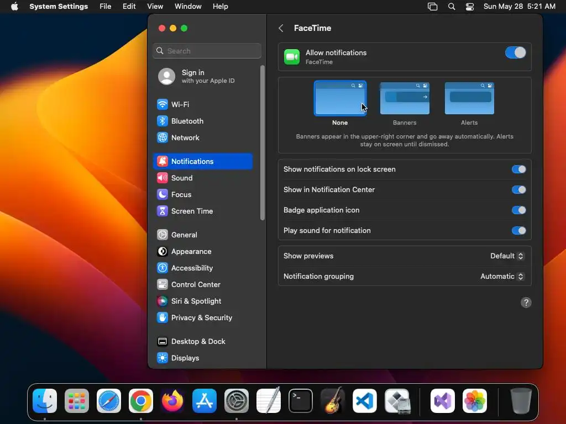This screenshot has width=566, height=424.
Task: Open the View menu
Action: (x=155, y=7)
